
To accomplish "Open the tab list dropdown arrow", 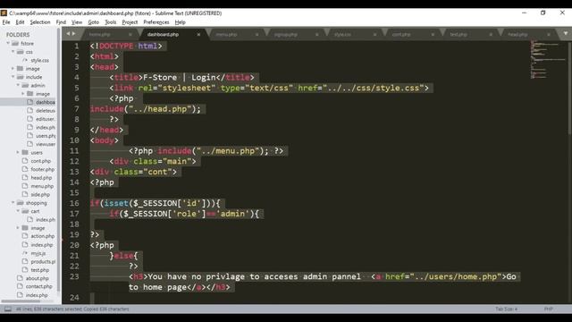I will [x=566, y=34].
